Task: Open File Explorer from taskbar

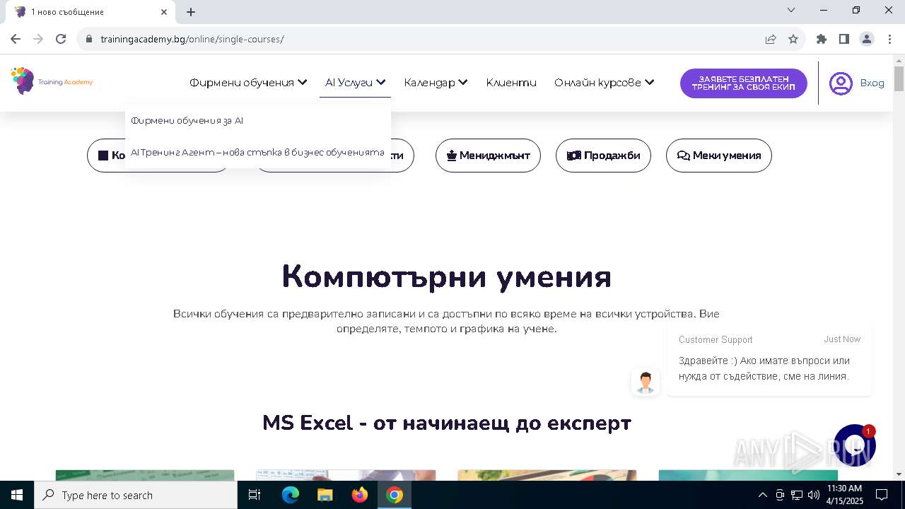Action: (325, 495)
